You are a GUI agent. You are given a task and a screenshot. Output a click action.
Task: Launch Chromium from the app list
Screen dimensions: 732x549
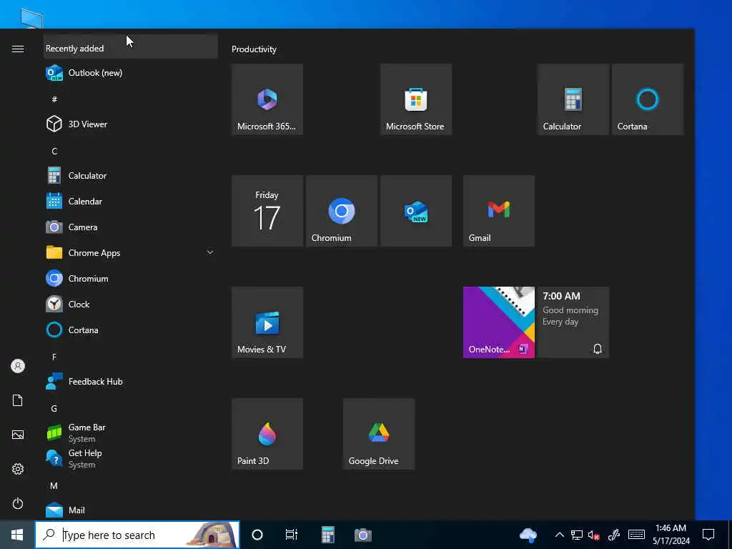pos(131,278)
